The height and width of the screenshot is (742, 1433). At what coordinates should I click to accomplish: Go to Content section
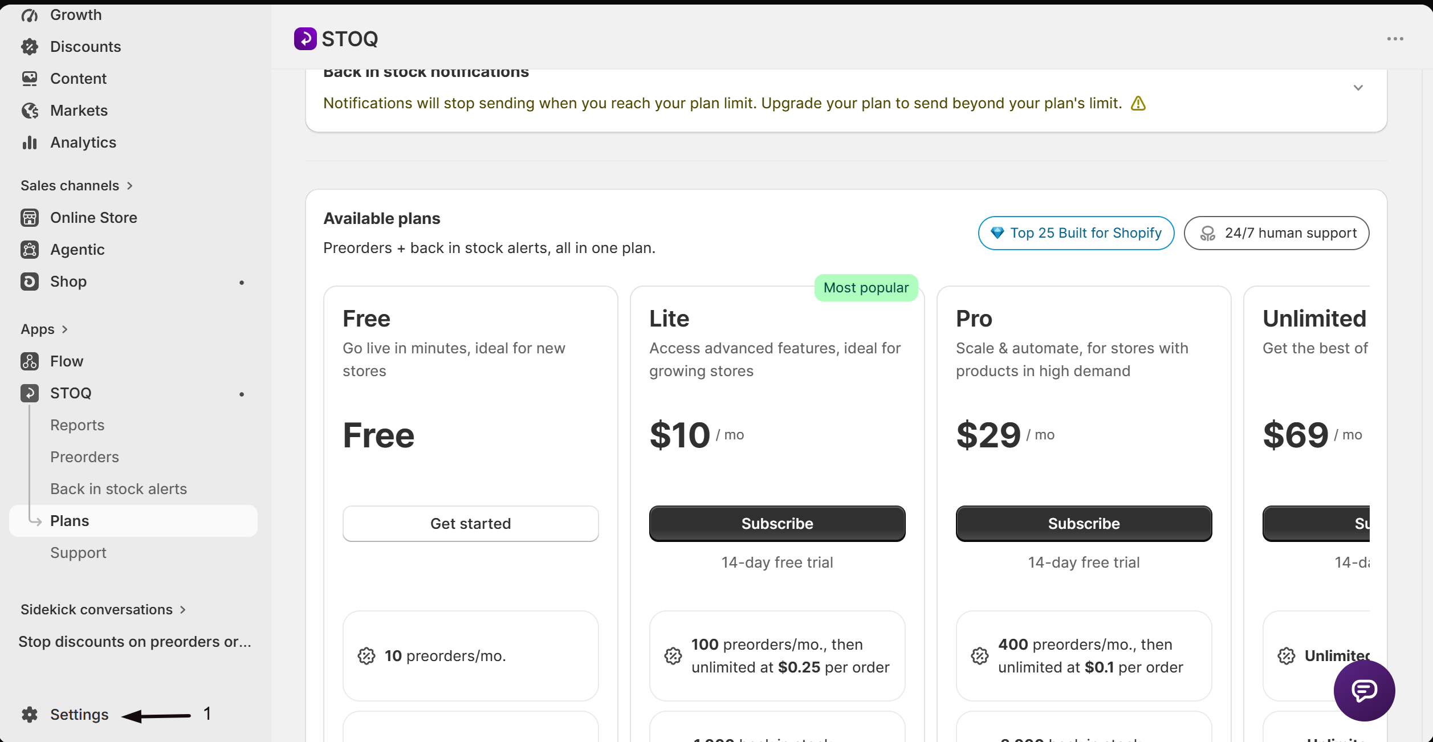tap(78, 79)
